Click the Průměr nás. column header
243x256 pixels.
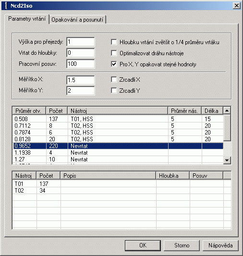pyautogui.click(x=185, y=111)
